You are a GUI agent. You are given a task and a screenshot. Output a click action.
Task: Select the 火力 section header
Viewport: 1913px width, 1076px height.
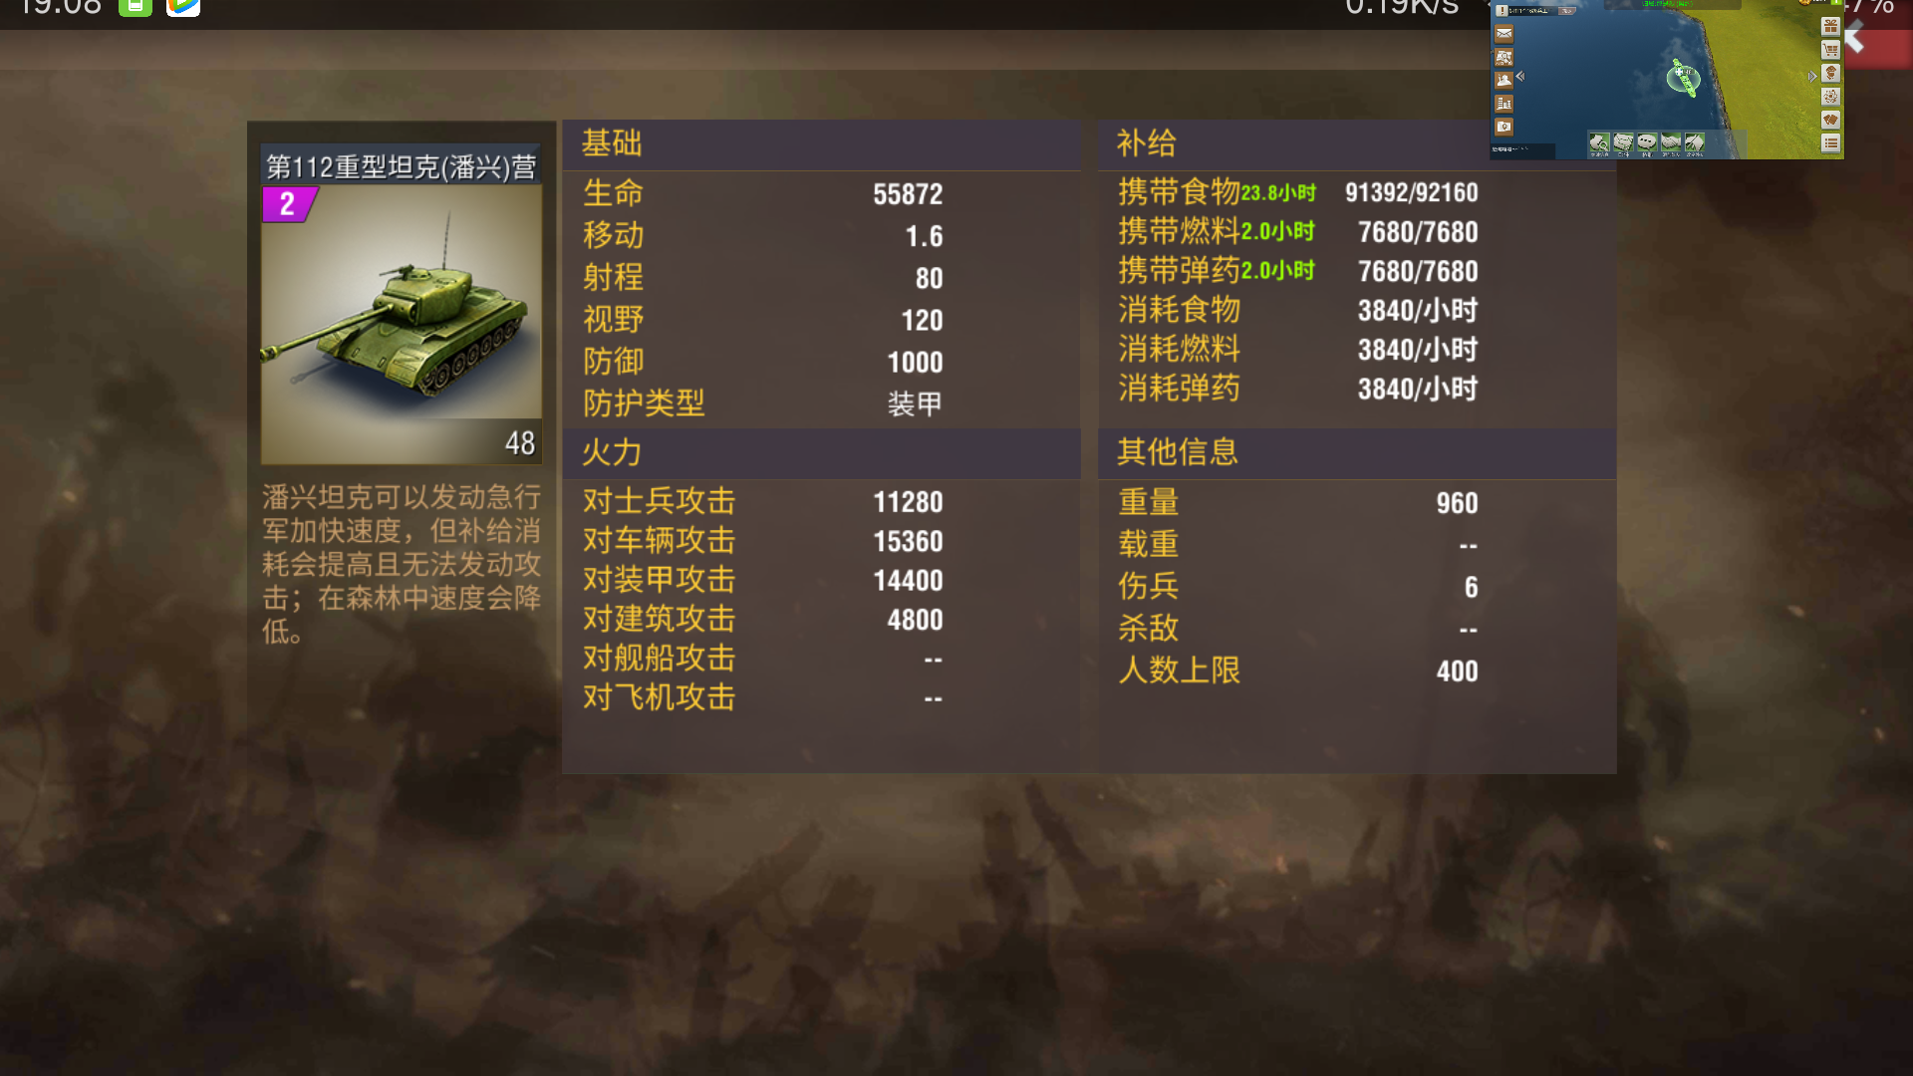tap(612, 453)
